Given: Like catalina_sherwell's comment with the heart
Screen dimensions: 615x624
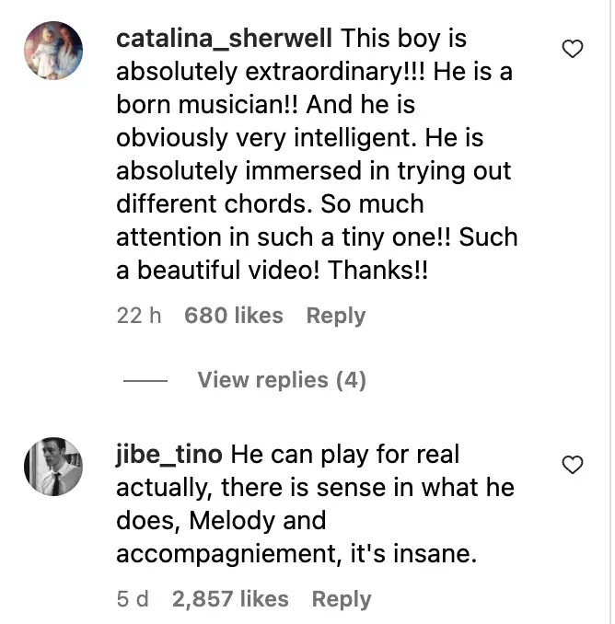Looking at the screenshot, I should pyautogui.click(x=572, y=50).
